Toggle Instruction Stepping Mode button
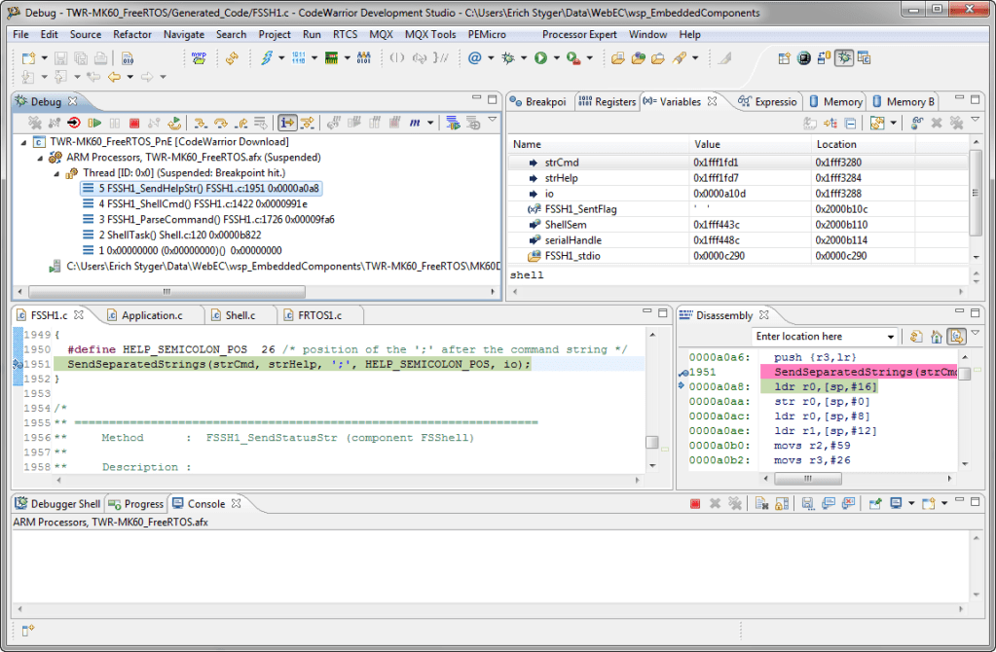This screenshot has height=652, width=996. 287,123
